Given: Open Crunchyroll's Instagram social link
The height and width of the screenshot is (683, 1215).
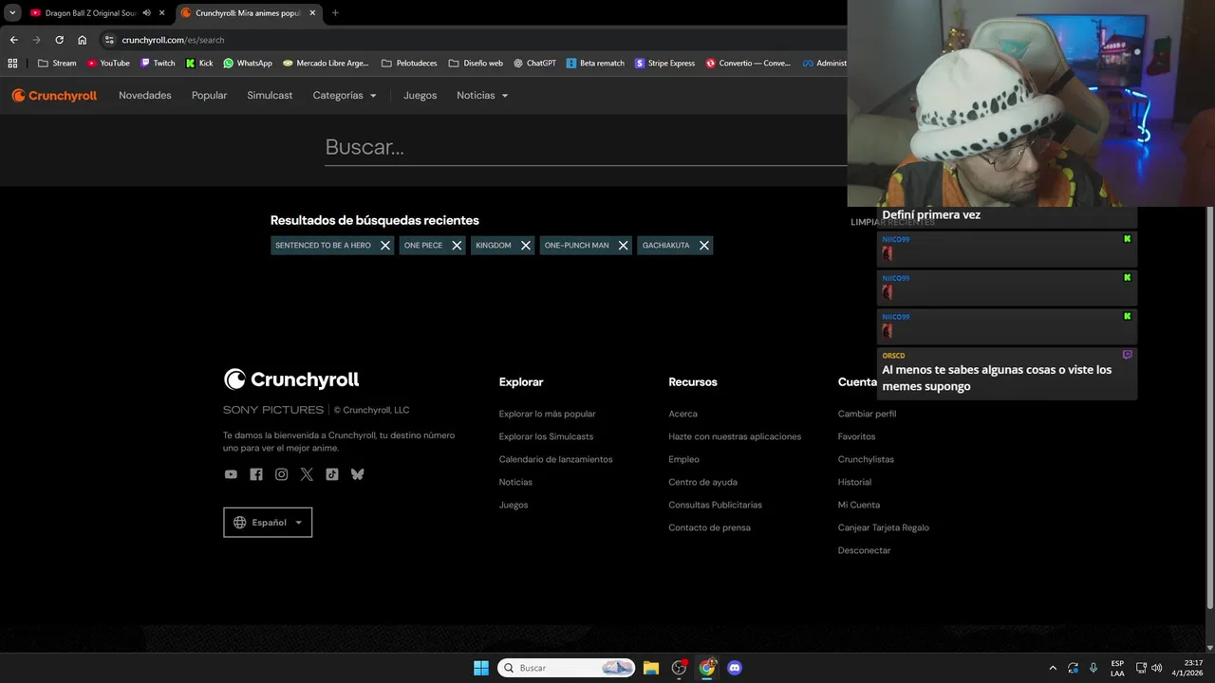Looking at the screenshot, I should point(281,474).
